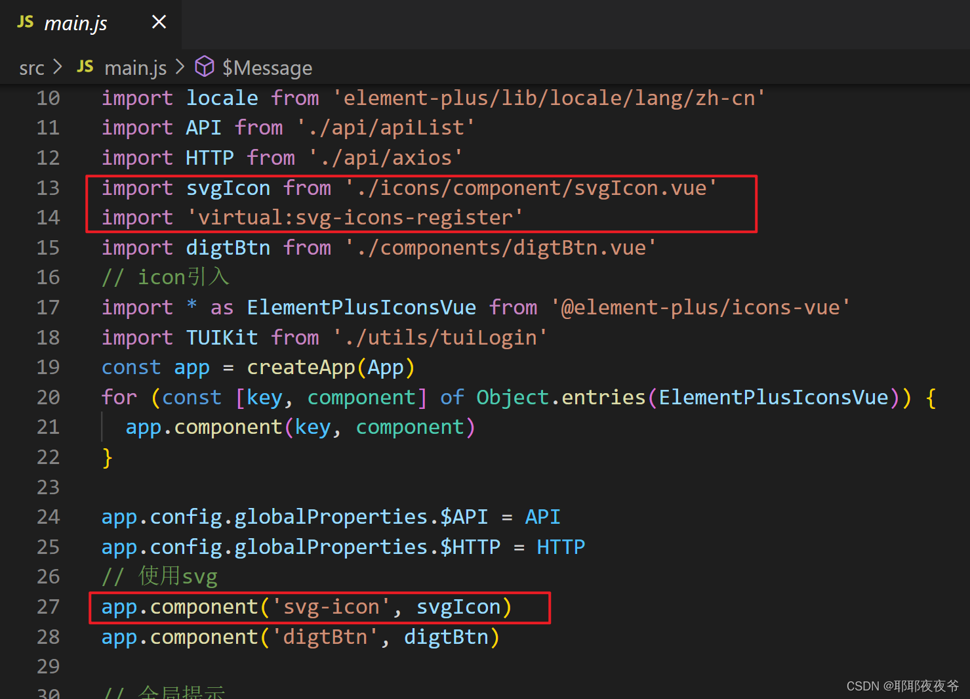Click './api/apiList' string on line 11
Image resolution: width=970 pixels, height=699 pixels.
tap(386, 128)
